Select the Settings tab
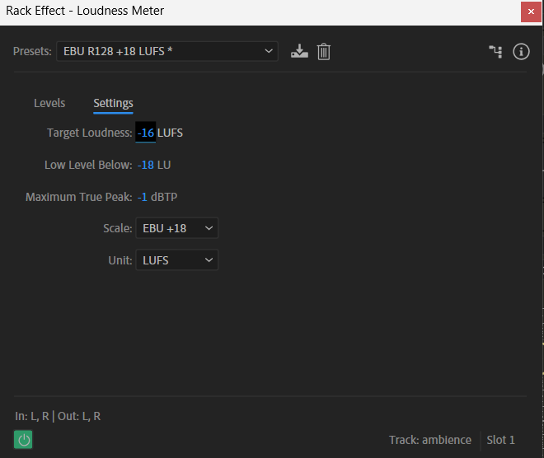Image resolution: width=544 pixels, height=458 pixels. click(x=113, y=103)
